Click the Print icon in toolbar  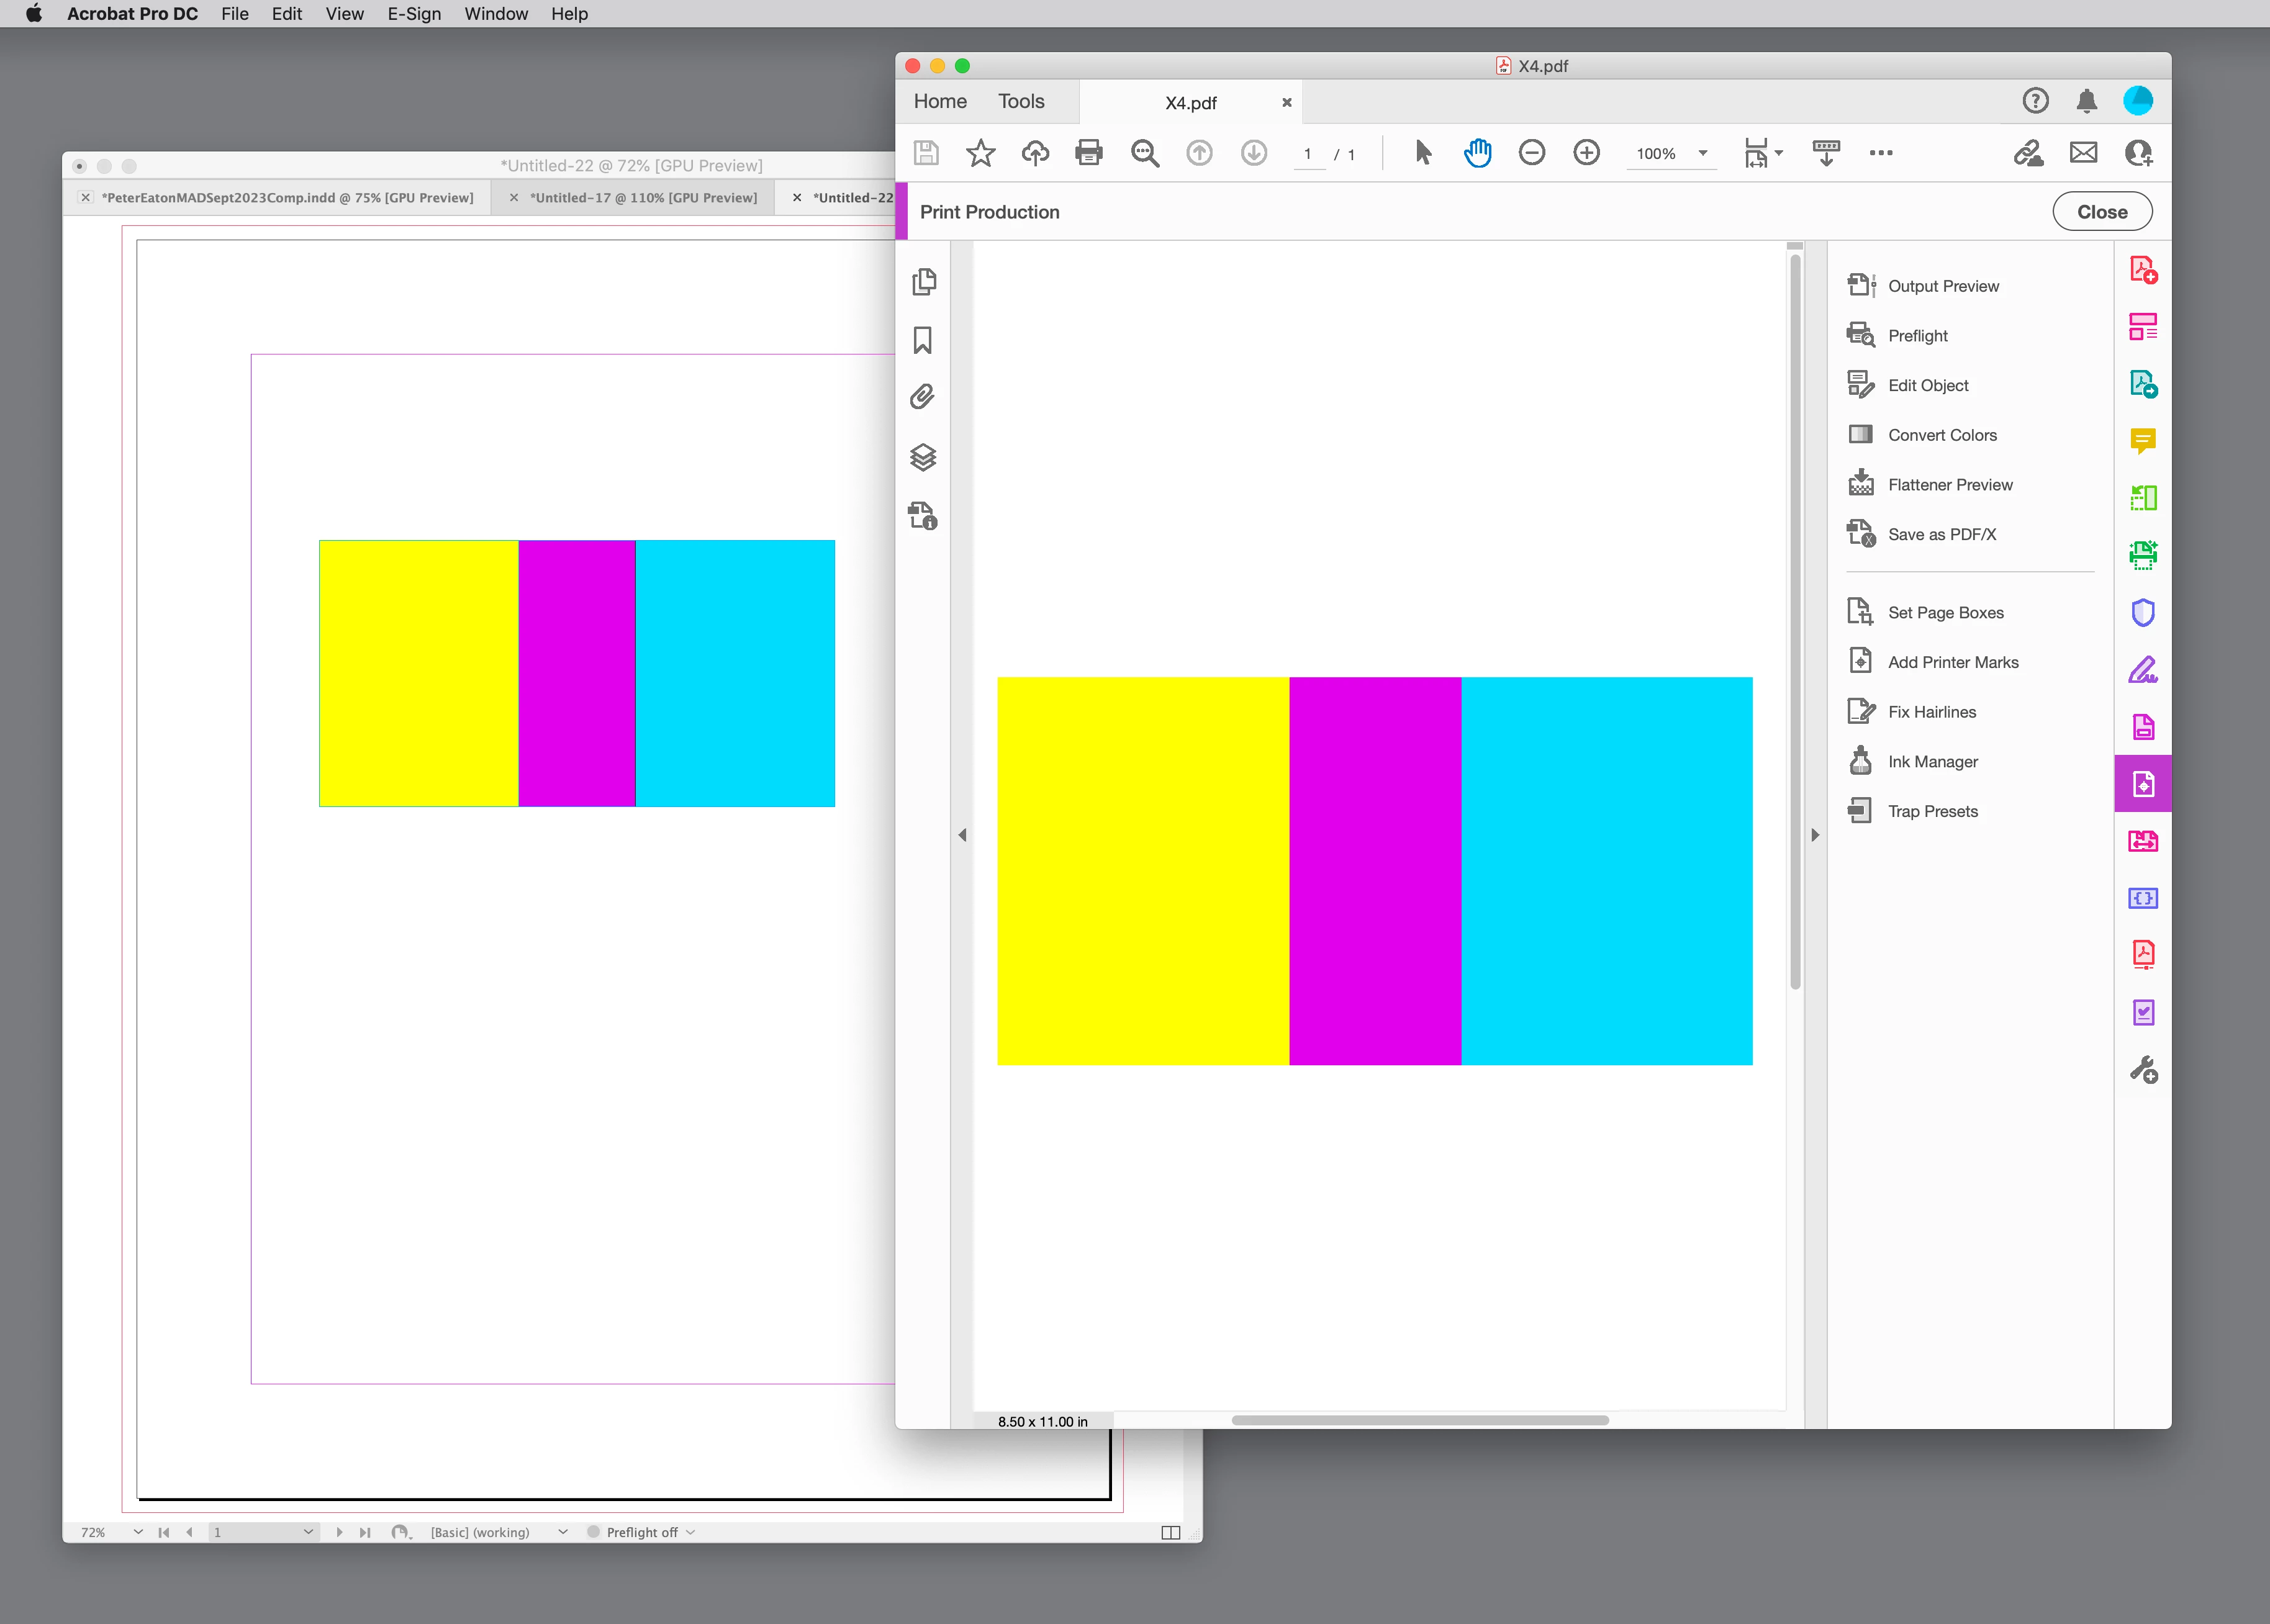click(1088, 153)
